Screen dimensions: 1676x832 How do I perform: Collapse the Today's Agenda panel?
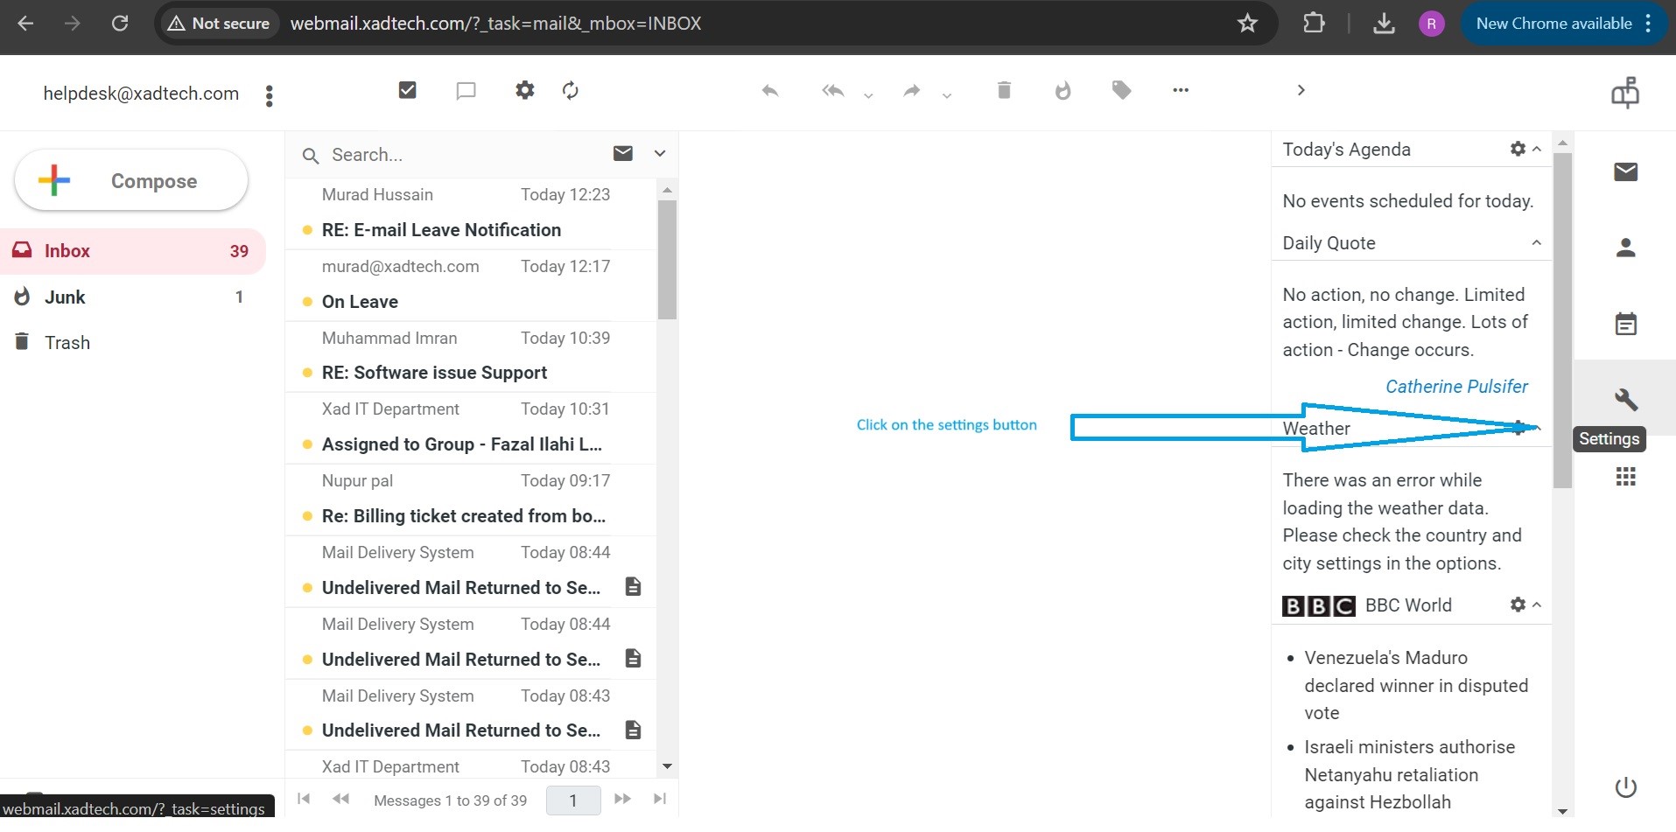pos(1537,150)
